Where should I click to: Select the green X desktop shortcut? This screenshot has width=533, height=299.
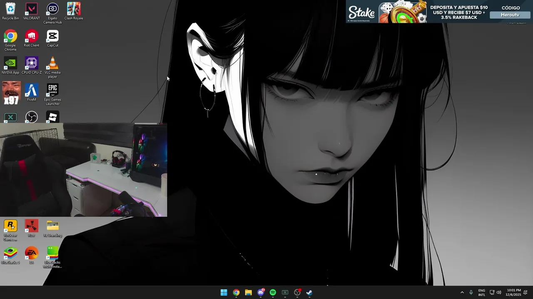(x=10, y=118)
